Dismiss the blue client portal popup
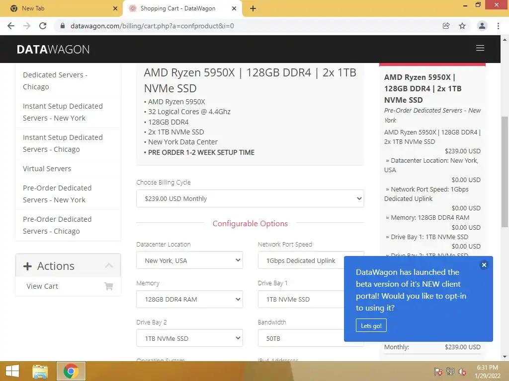The image size is (509, 381). tap(484, 265)
